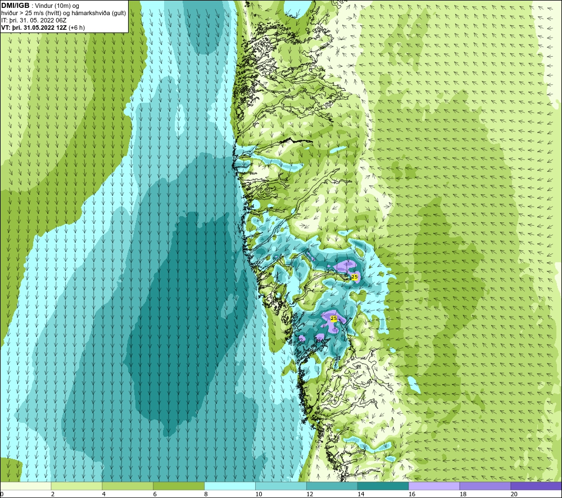Click the 12–14 m/s teal swatch
Screen dimensions: 562x498
(332, 486)
